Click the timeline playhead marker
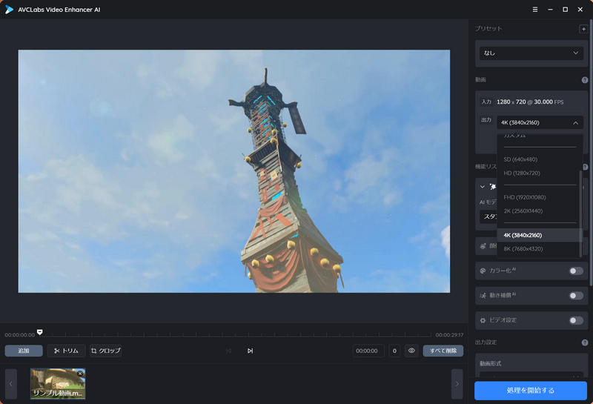 [40, 332]
